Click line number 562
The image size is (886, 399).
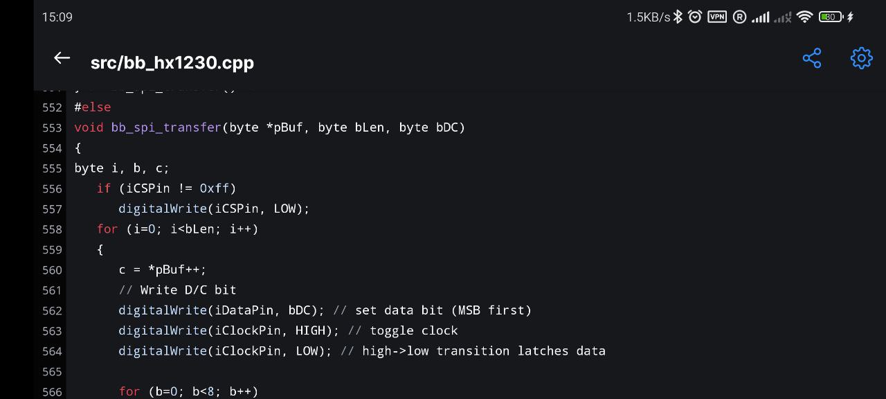(52, 310)
